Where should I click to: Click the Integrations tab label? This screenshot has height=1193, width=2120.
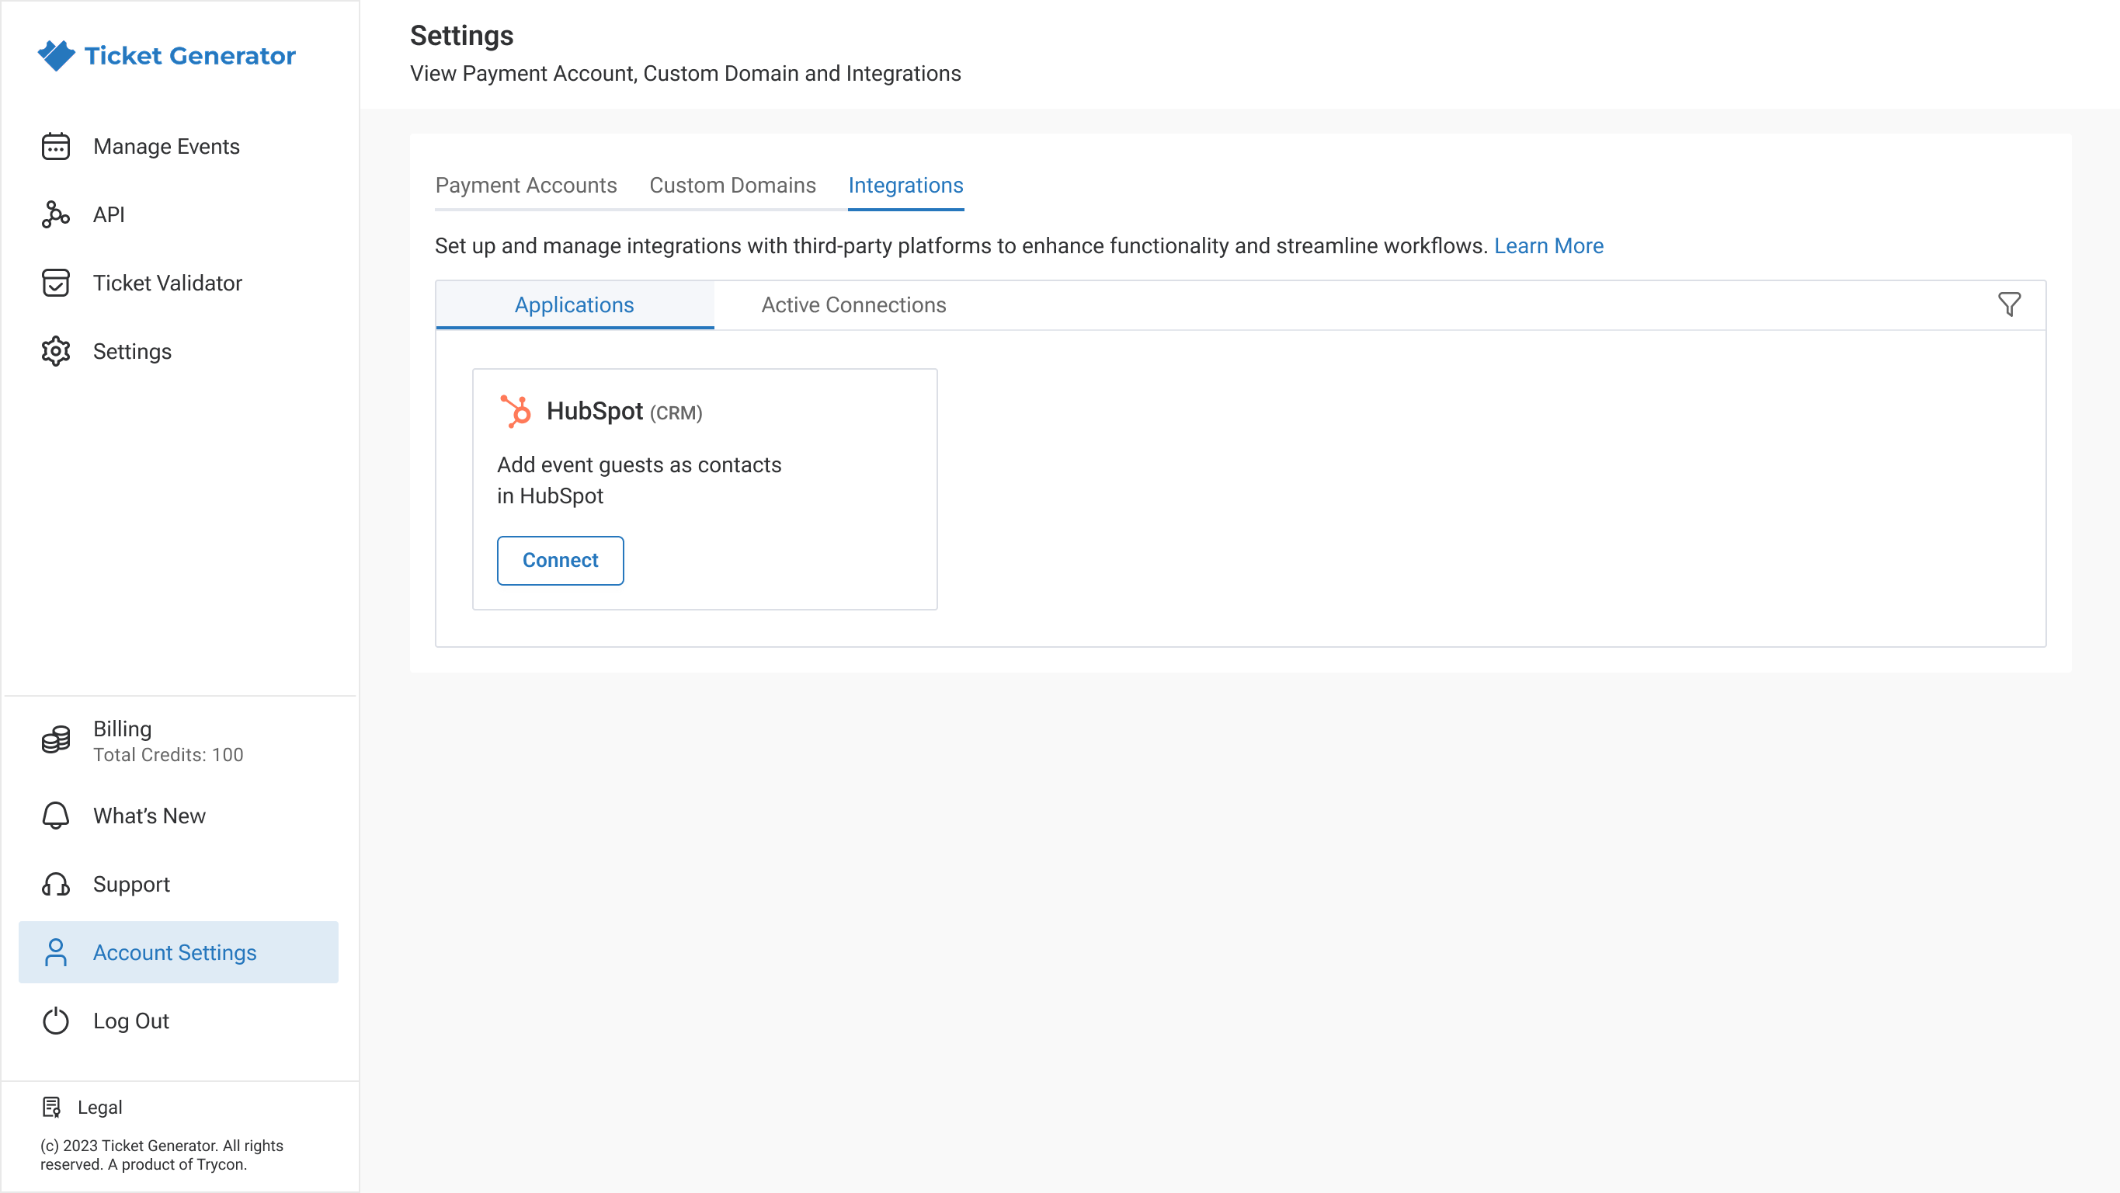coord(905,186)
